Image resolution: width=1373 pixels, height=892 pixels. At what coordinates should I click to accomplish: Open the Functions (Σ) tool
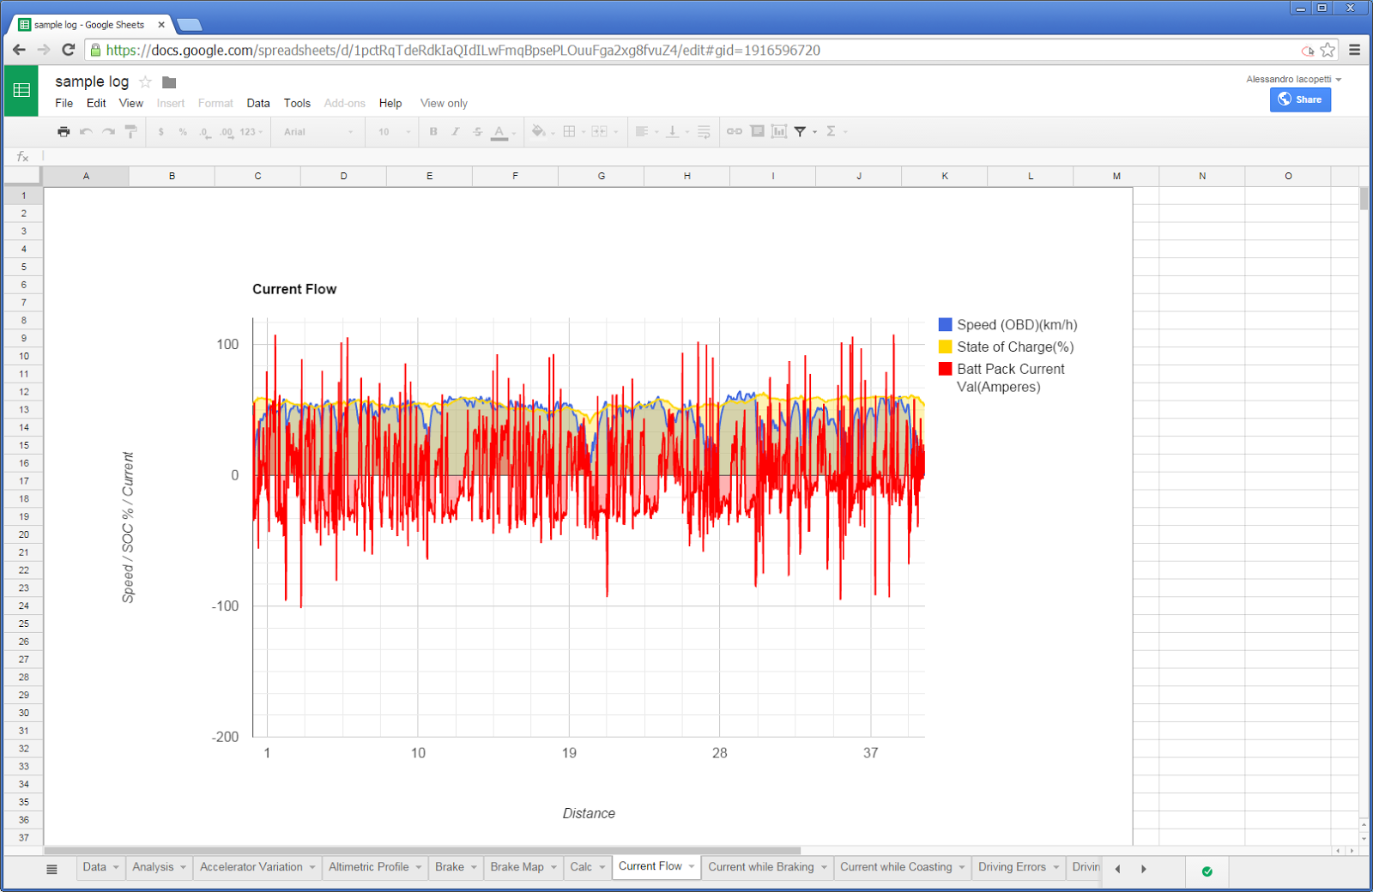[832, 131]
